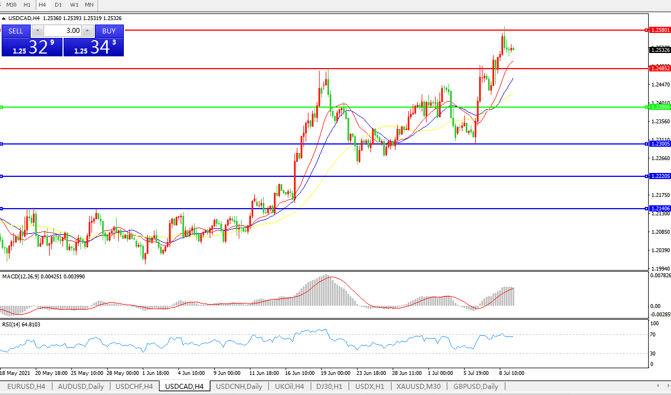This screenshot has height=395, width=671.
Task: Switch to the AUDUSD,Daily chart tab
Action: (x=80, y=386)
